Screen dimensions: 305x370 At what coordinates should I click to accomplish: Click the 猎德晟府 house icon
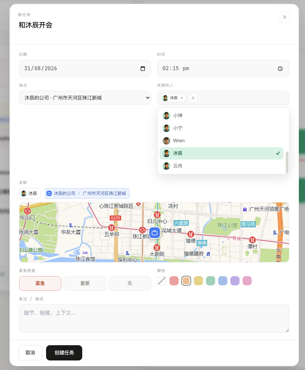pyautogui.click(x=208, y=254)
